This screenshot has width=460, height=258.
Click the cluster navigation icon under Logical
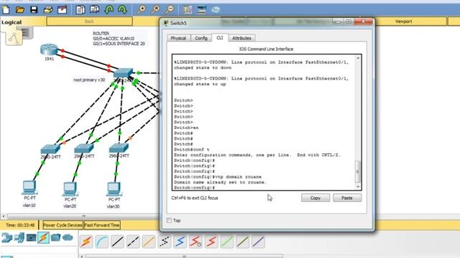click(x=14, y=37)
